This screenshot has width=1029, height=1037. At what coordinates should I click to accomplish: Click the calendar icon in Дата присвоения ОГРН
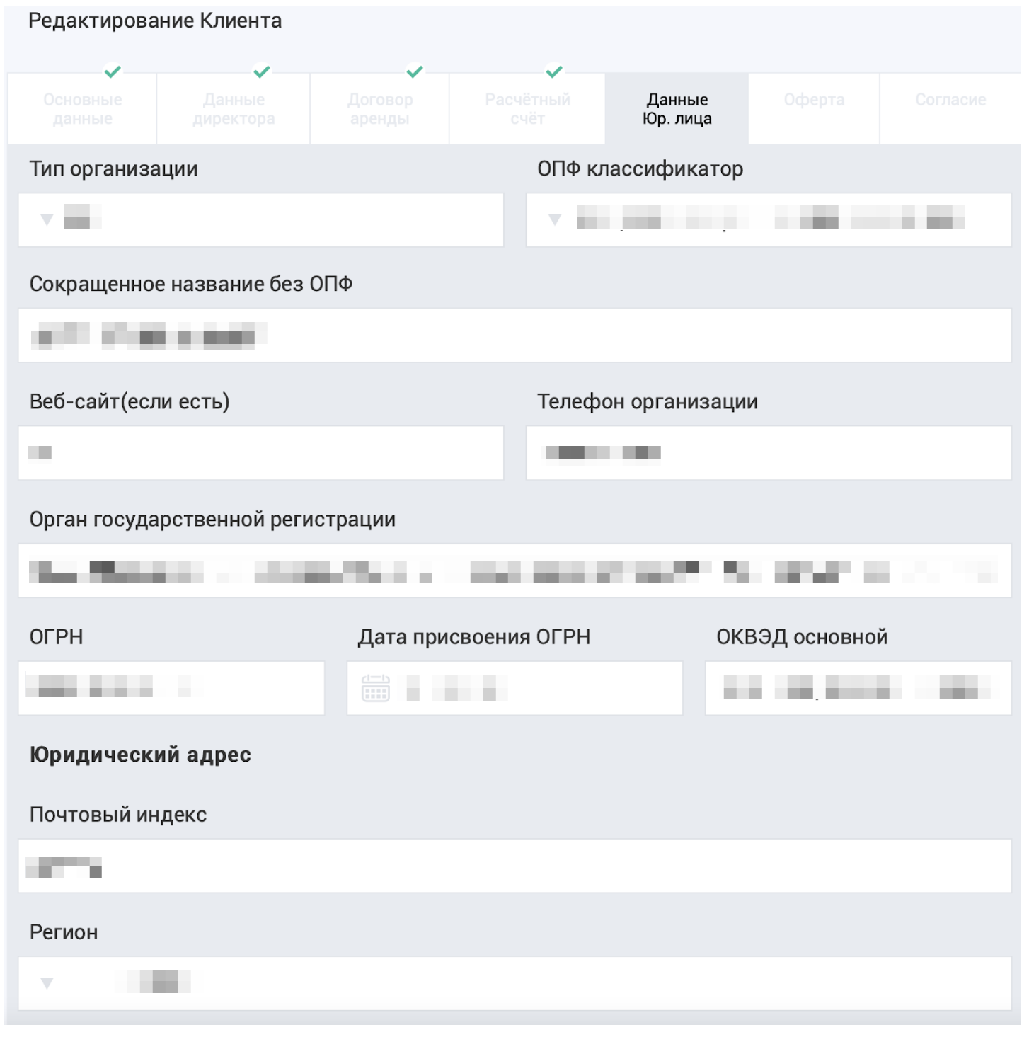[x=375, y=688]
